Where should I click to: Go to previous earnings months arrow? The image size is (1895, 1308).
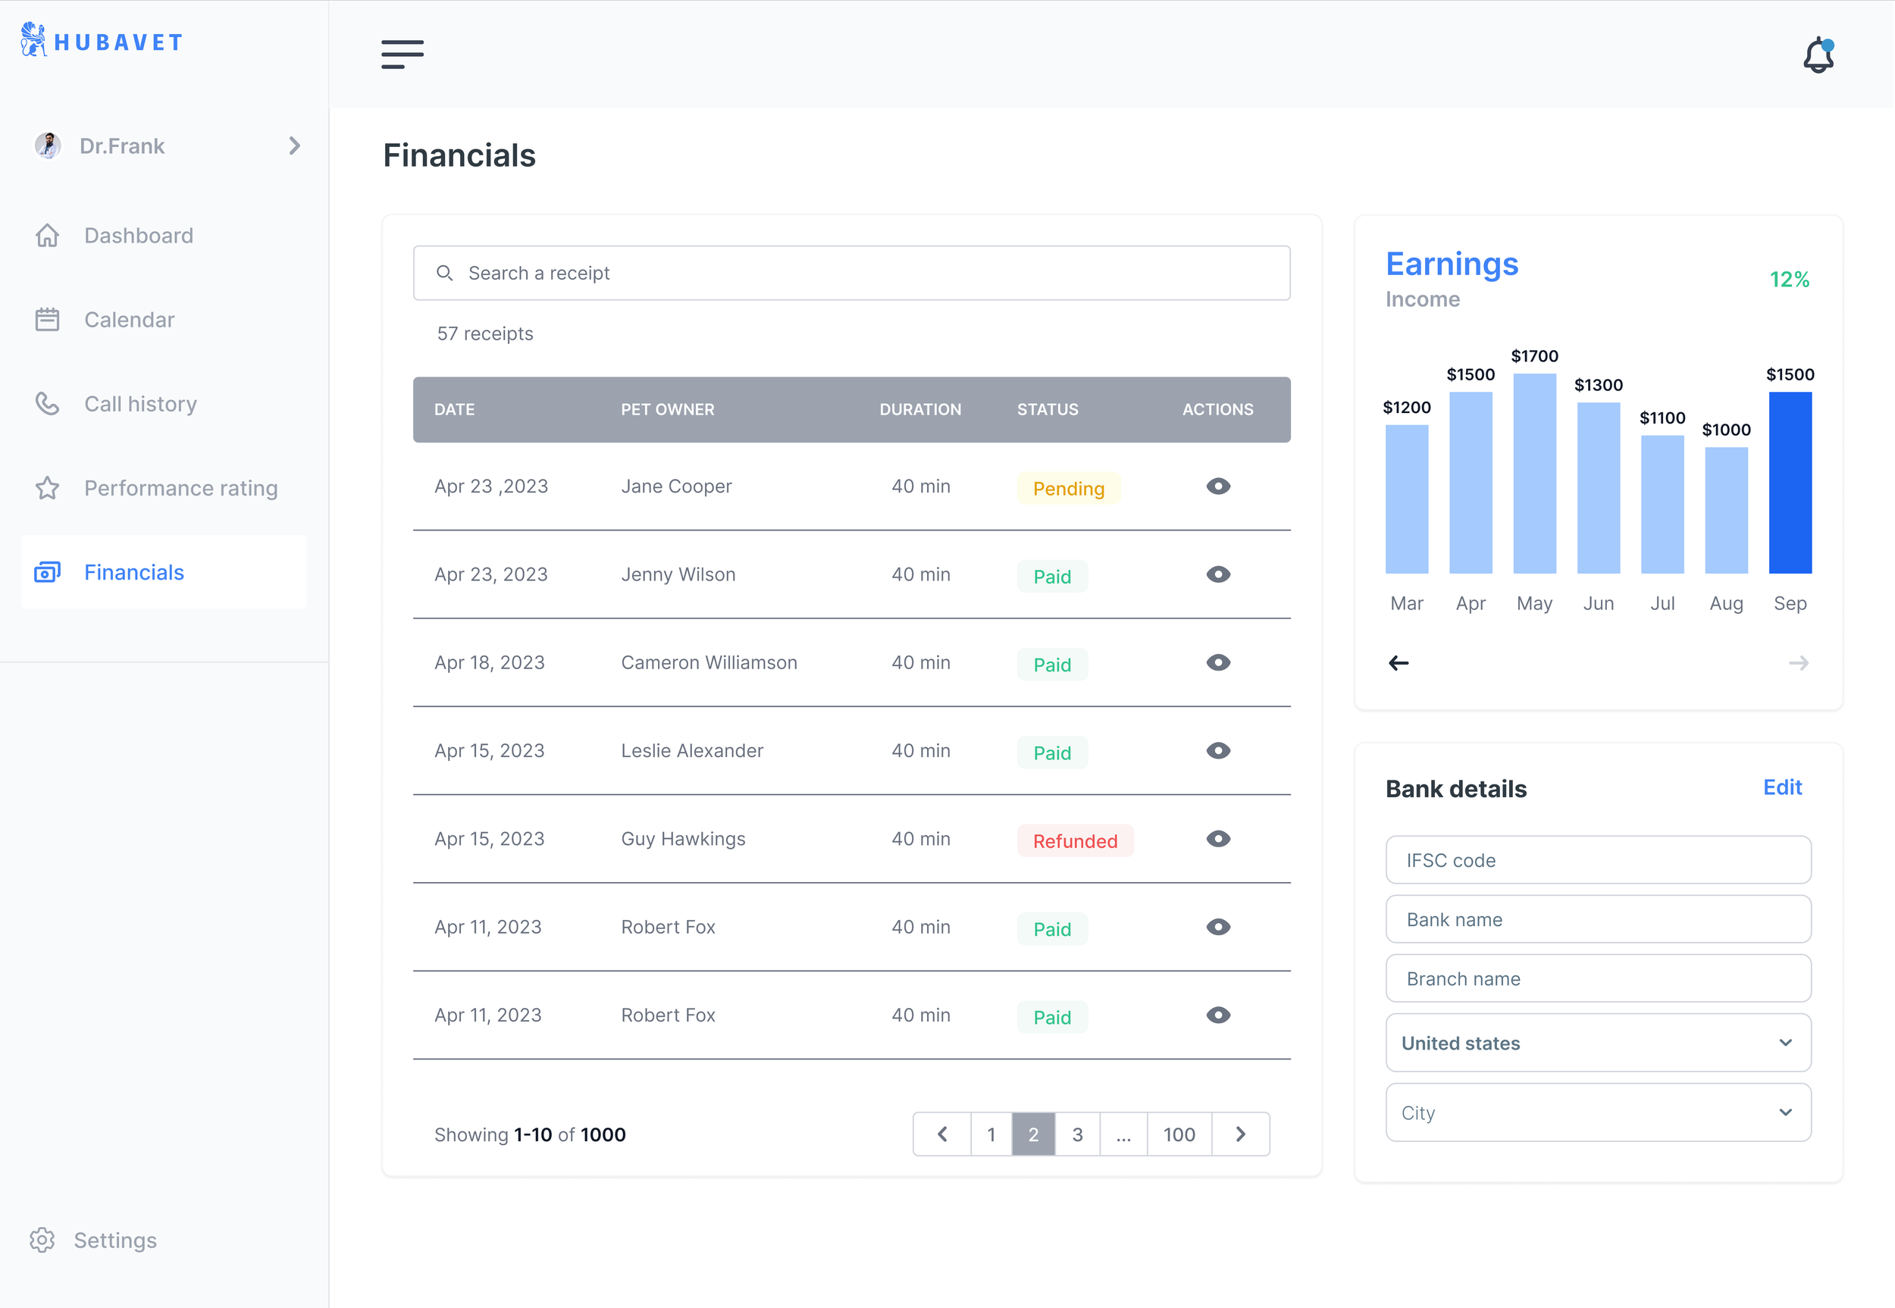tap(1399, 663)
